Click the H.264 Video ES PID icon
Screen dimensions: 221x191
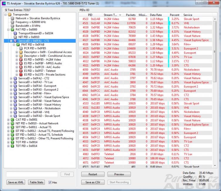click(x=21, y=60)
